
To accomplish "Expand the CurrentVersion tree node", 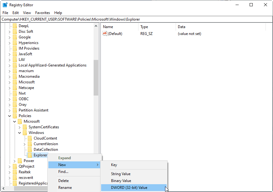I will [x=25, y=144].
